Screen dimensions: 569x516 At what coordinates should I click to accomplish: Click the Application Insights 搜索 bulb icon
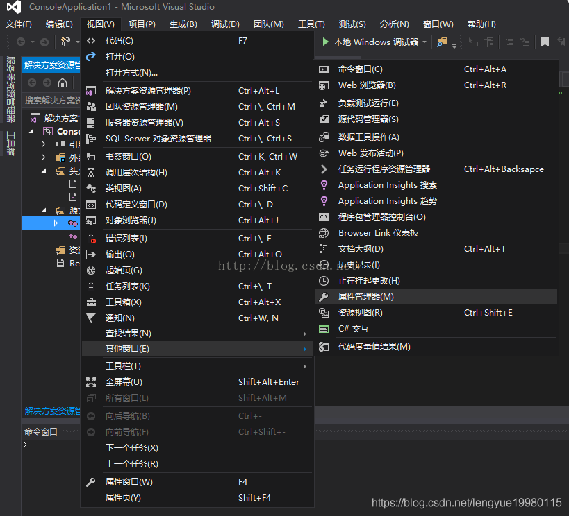point(324,185)
